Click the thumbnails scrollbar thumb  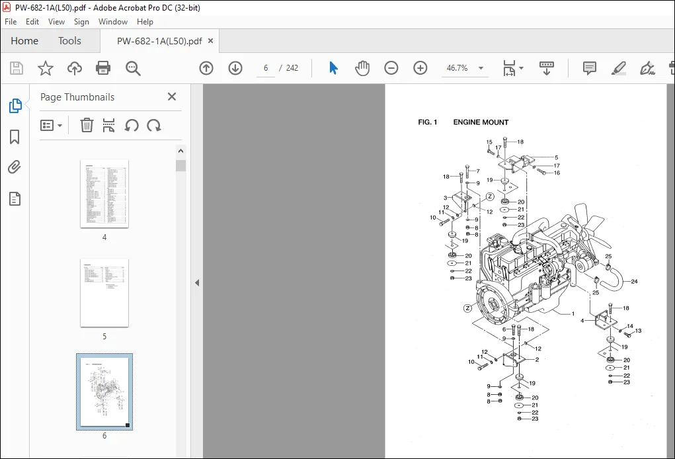pos(180,166)
